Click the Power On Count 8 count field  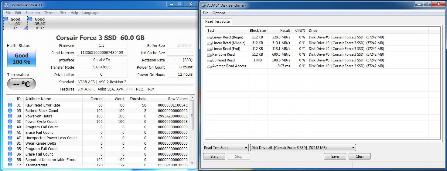pyautogui.click(x=180, y=67)
